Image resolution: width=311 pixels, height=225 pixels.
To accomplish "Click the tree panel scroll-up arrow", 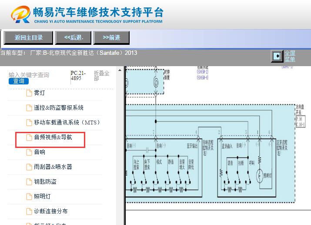I will coord(120,70).
